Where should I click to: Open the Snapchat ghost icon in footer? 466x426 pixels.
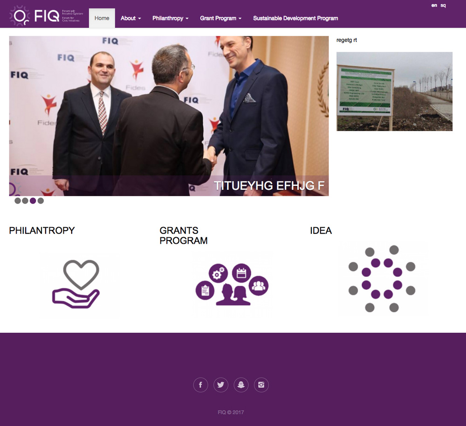(241, 385)
